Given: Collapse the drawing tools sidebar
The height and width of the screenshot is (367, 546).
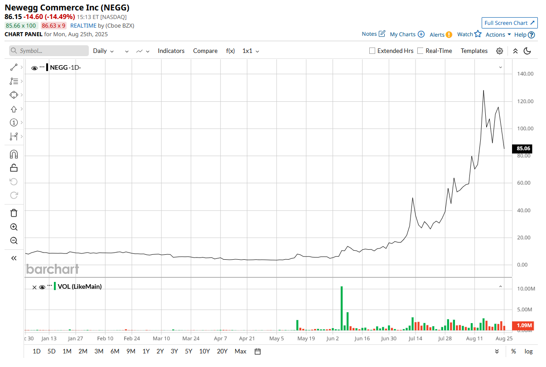Looking at the screenshot, I should pyautogui.click(x=14, y=258).
